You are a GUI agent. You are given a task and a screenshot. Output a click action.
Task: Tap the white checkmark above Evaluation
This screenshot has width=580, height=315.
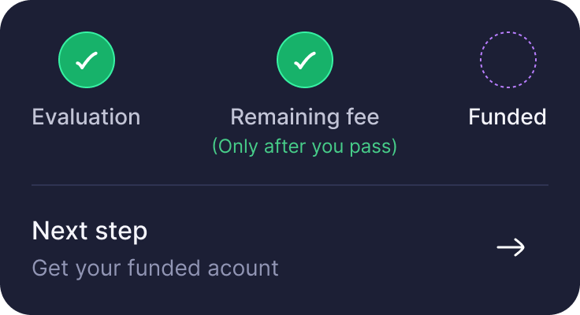(x=87, y=61)
